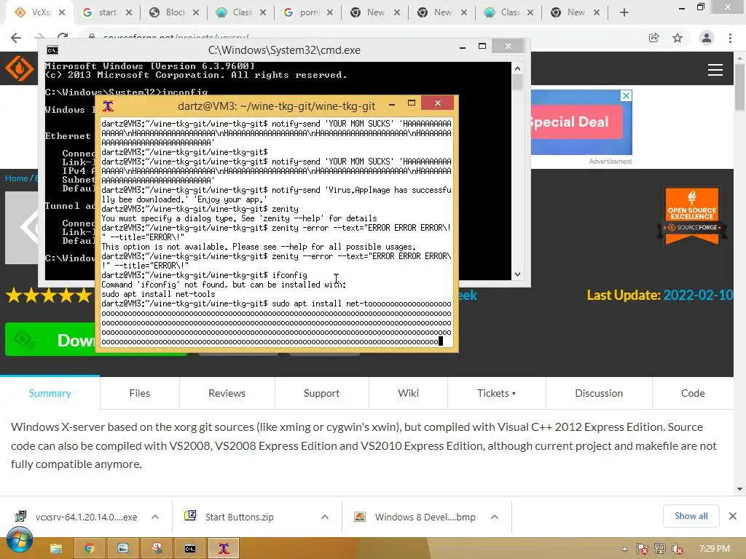Close the ad with the X icon
746x559 pixels.
(626, 95)
